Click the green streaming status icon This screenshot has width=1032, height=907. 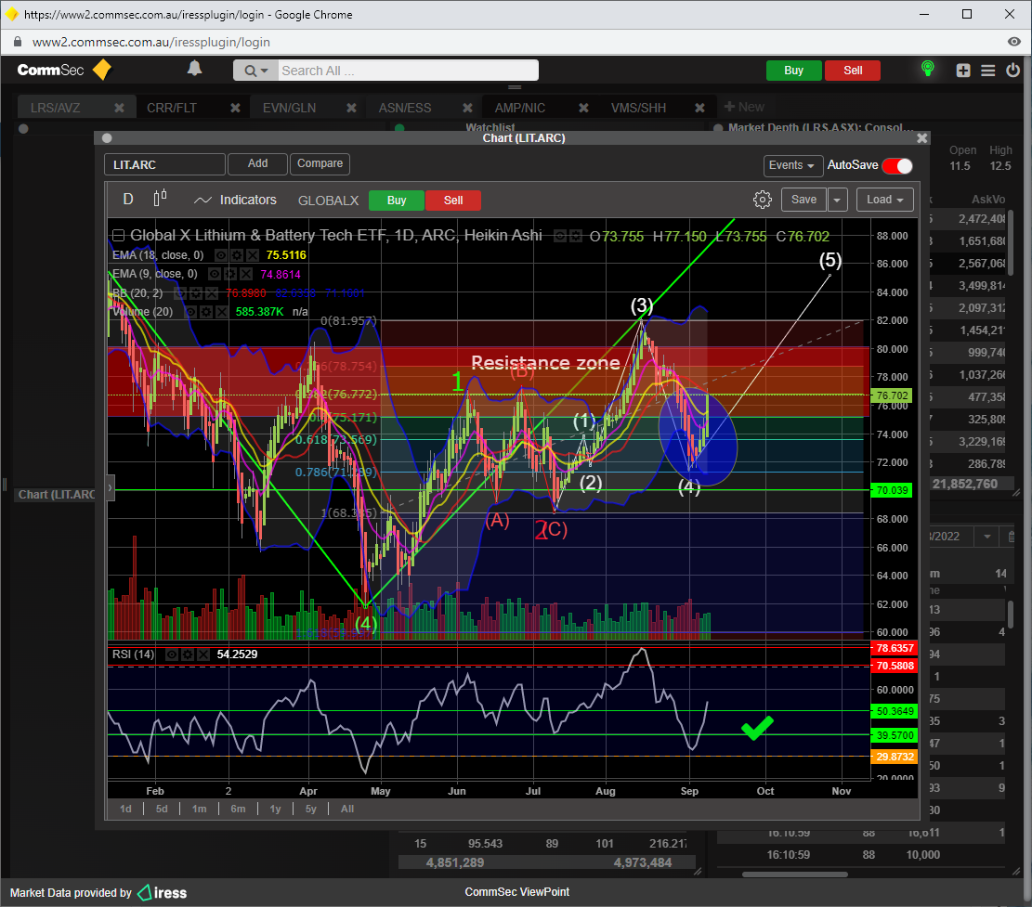[926, 70]
